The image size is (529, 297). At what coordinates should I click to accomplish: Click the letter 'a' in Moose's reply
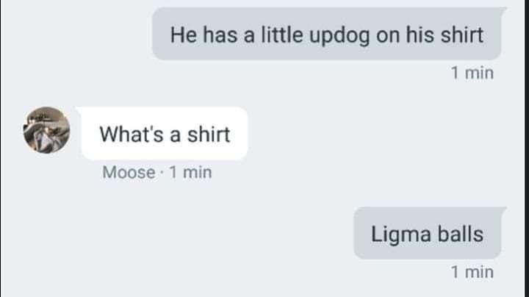[x=175, y=136]
